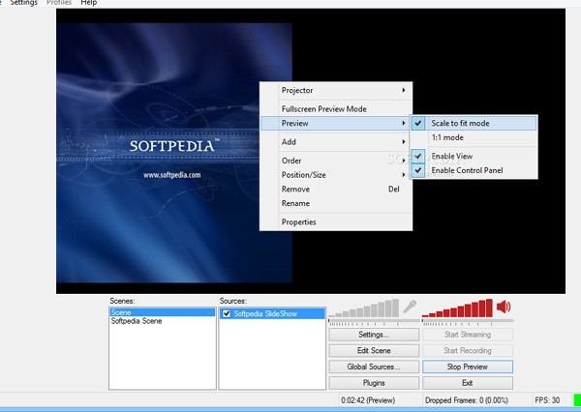The image size is (581, 412).
Task: Mute the red desktop speaker icon
Action: pos(504,307)
